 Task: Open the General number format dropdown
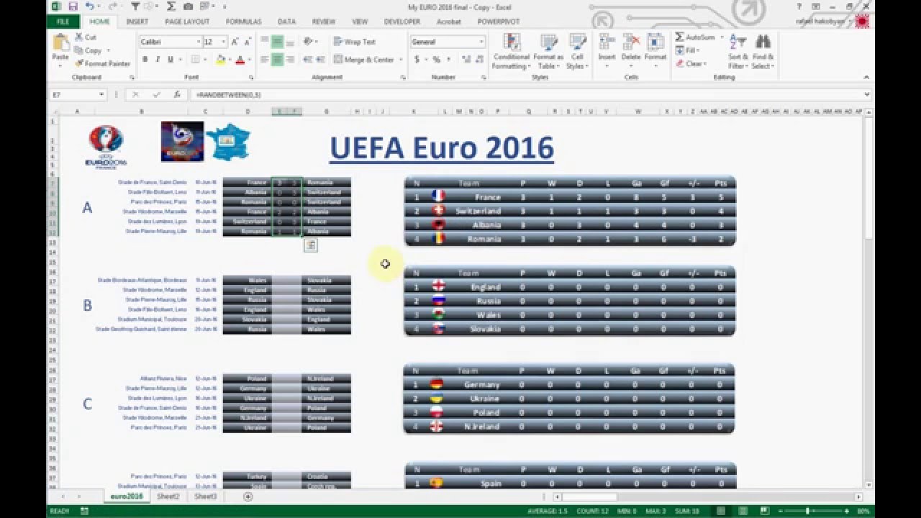[481, 42]
